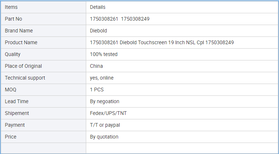The image size is (279, 154).
Task: Select the Brand Name label
Action: pos(19,31)
